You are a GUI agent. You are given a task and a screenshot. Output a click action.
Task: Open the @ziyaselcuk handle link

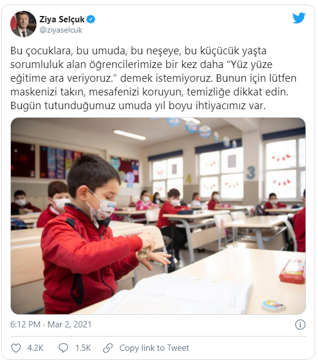tap(61, 30)
